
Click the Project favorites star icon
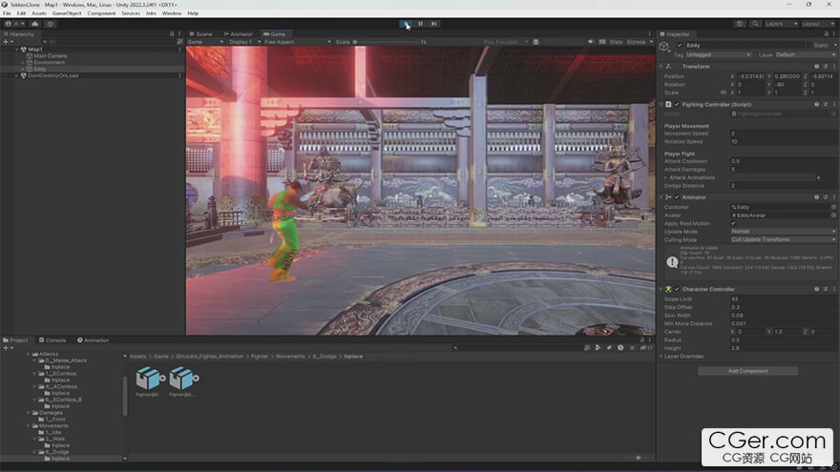[x=632, y=348]
